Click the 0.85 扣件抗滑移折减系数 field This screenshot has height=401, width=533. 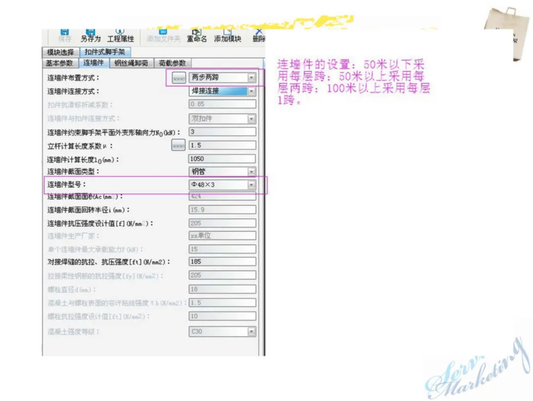pos(222,104)
